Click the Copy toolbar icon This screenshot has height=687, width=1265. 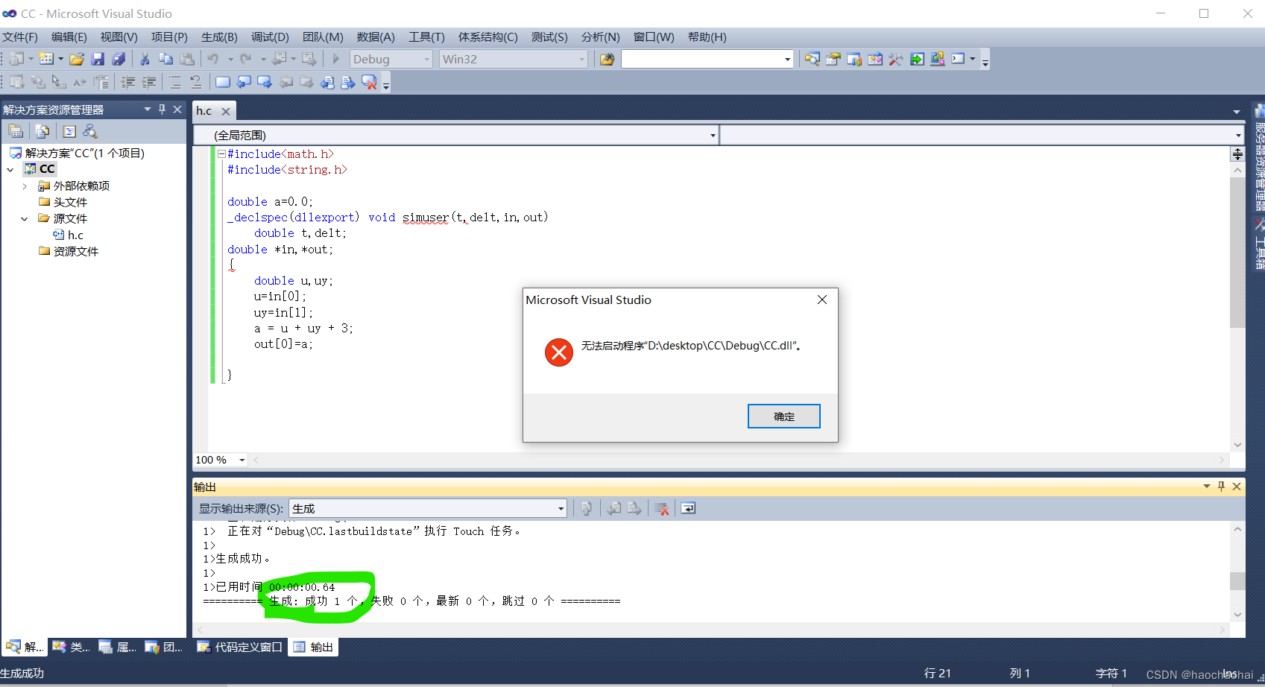(166, 59)
